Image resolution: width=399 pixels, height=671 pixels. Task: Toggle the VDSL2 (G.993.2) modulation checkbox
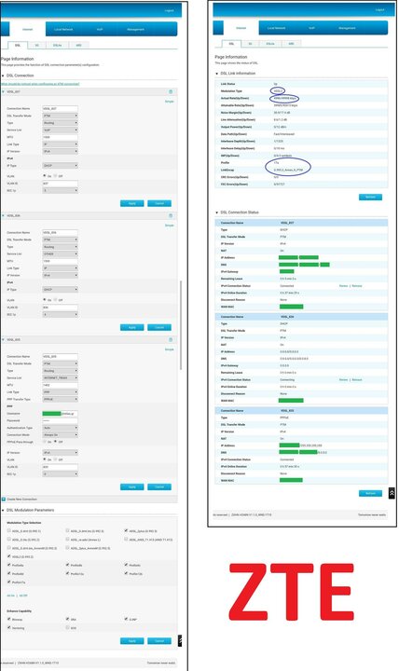tap(9, 556)
